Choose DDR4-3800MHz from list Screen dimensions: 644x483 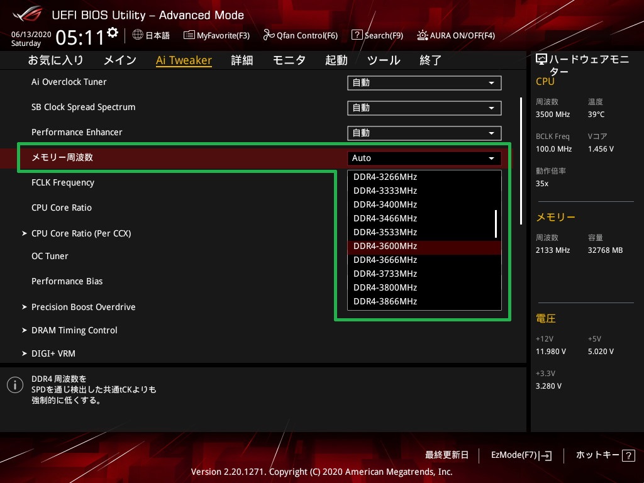[x=425, y=287]
